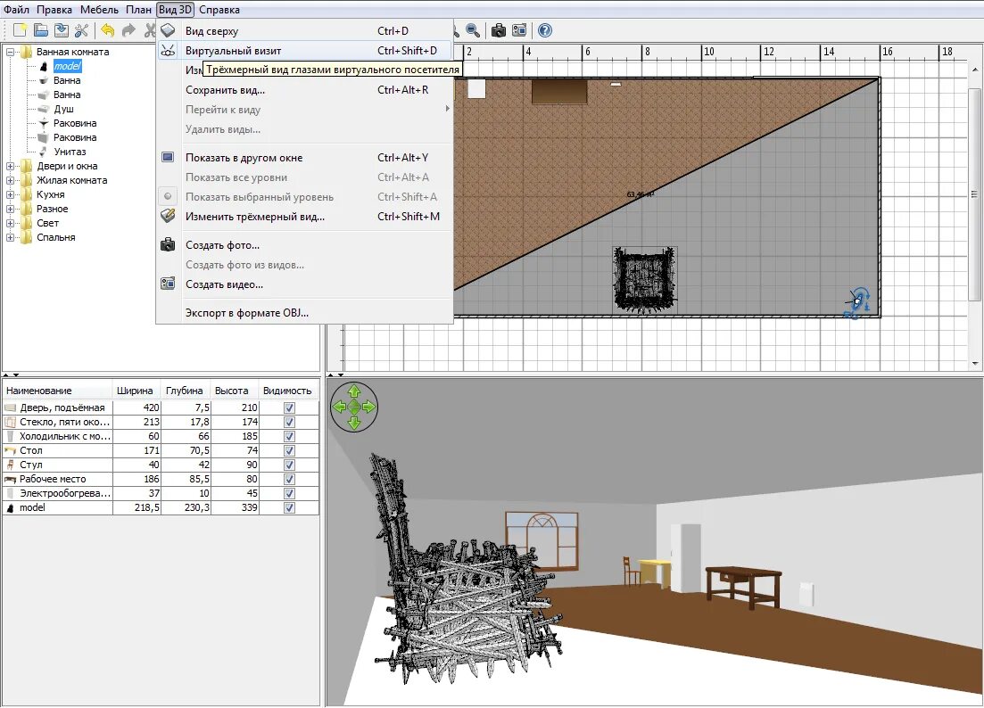The width and height of the screenshot is (984, 708).
Task: Open the Перейти к виду submenu arrow
Action: tap(447, 109)
